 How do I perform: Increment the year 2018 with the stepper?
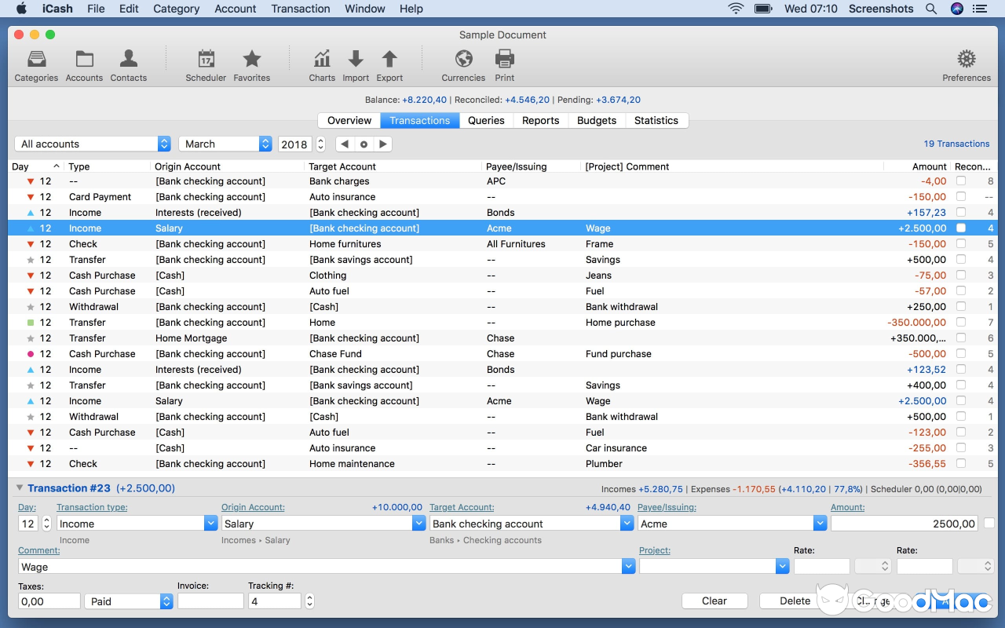pos(320,141)
